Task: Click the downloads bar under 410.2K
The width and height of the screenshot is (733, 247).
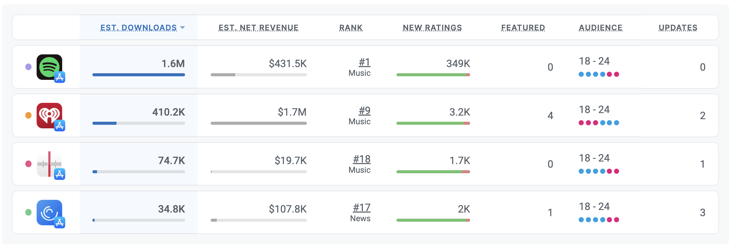Action: 138,123
